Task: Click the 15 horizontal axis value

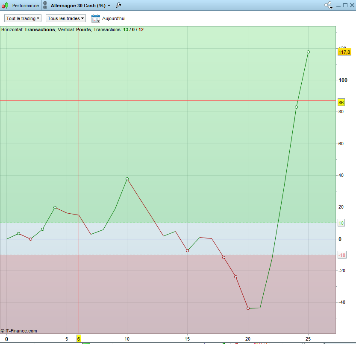Action: 187,339
